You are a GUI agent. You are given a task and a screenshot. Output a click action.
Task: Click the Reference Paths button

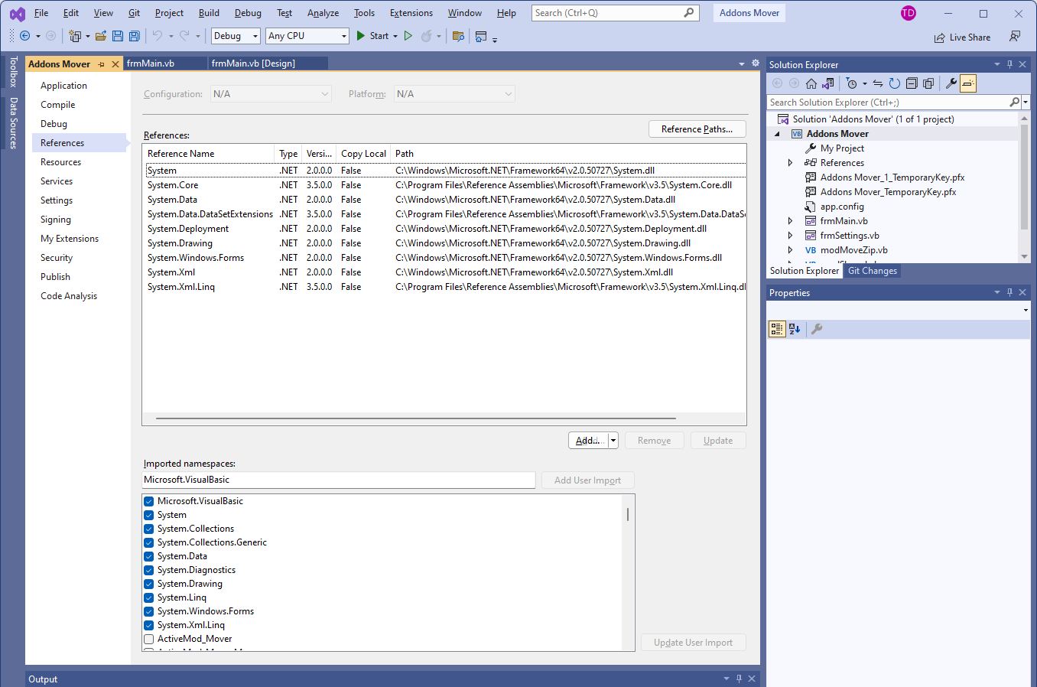[x=697, y=129]
